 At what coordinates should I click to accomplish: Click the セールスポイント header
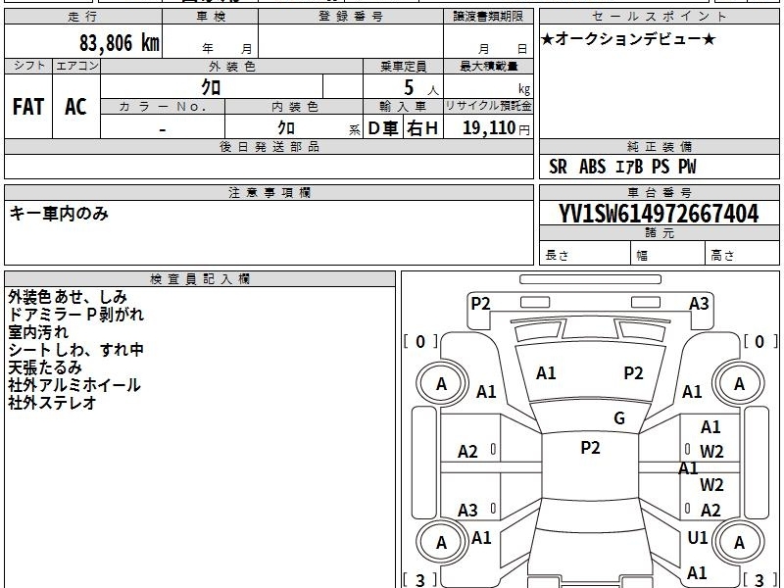pyautogui.click(x=659, y=17)
